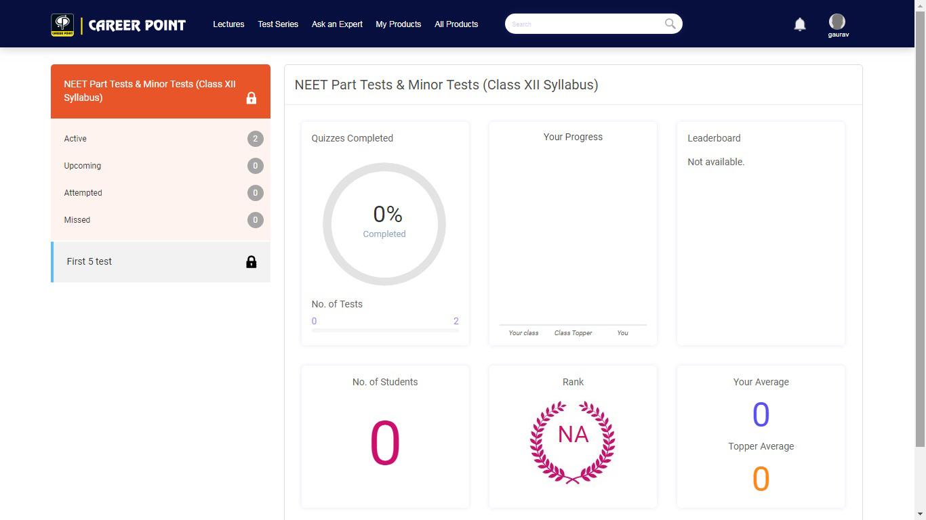
Task: Click the orange Topper Average value 0
Action: 761,479
